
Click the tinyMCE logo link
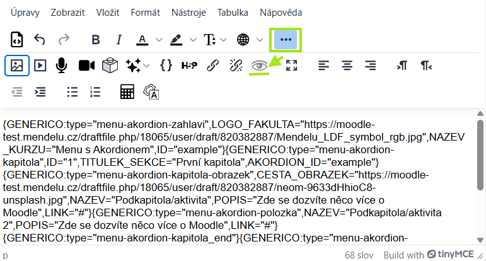pos(450,255)
